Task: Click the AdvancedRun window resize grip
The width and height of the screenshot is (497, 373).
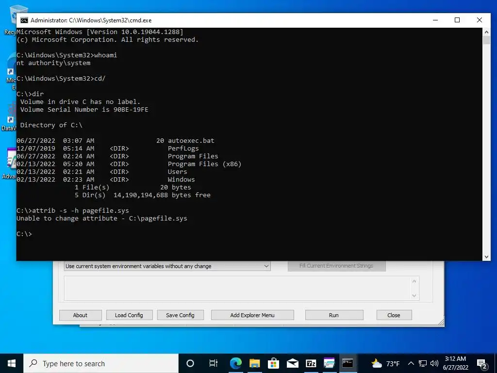Action: [x=441, y=322]
